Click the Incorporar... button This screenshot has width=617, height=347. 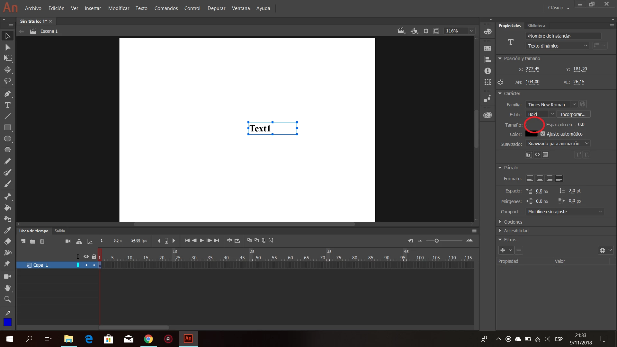pyautogui.click(x=573, y=114)
